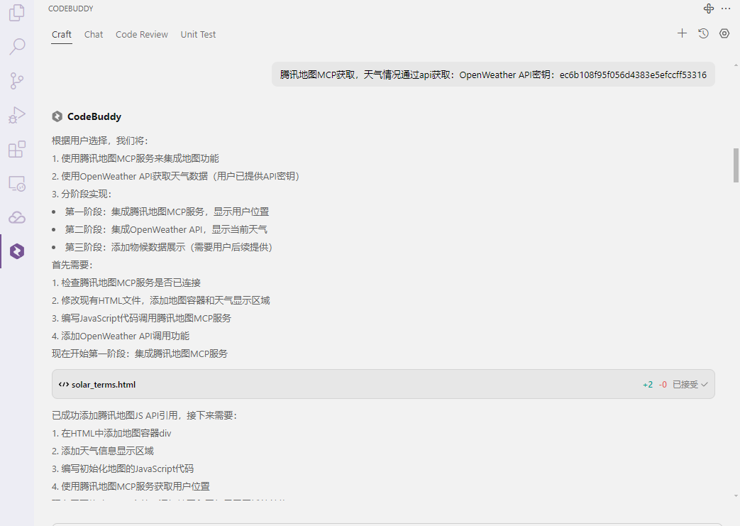
Task: Click line '编写JavaScript代码调用腾讯地图MCP服务'
Action: coord(146,318)
